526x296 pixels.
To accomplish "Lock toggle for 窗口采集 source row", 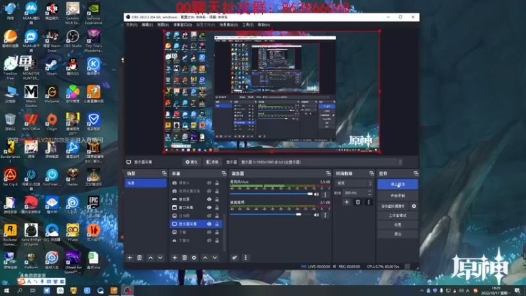I will [x=217, y=207].
